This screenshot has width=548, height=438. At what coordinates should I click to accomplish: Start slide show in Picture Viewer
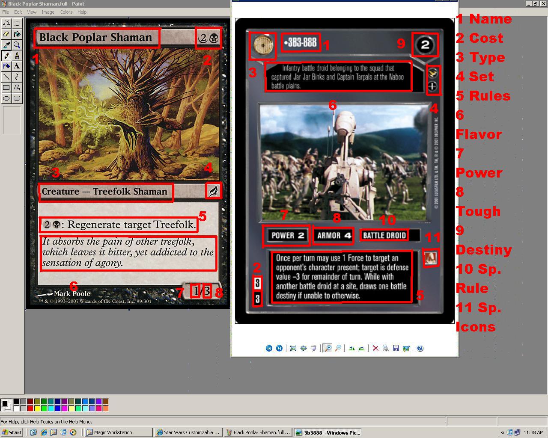coord(314,348)
